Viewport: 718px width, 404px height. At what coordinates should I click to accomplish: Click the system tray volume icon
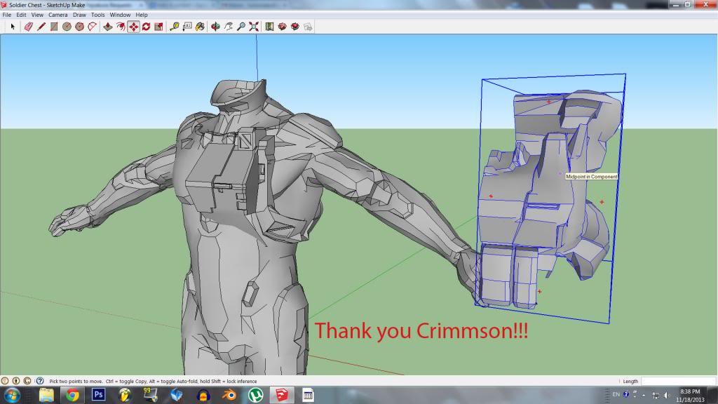[x=667, y=395]
